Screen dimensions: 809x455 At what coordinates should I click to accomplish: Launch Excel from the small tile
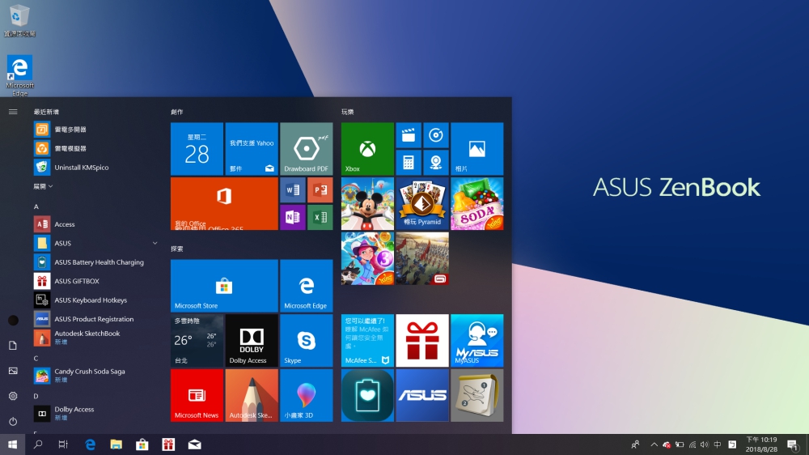[x=320, y=218]
